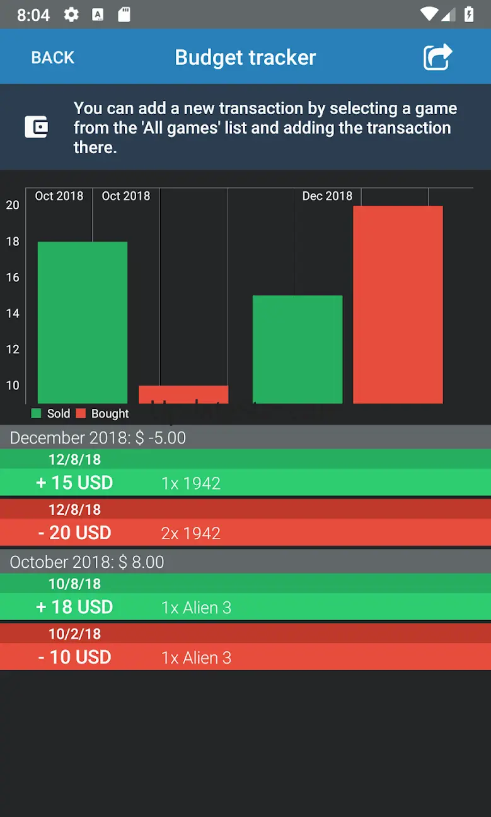Tap the 'October 2018: $ 8.00' header
Image resolution: width=491 pixels, height=817 pixels.
coord(245,561)
